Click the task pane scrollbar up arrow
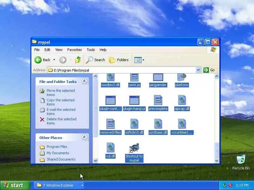Image resolution: width=254 pixels, height=190 pixels. pyautogui.click(x=96, y=76)
